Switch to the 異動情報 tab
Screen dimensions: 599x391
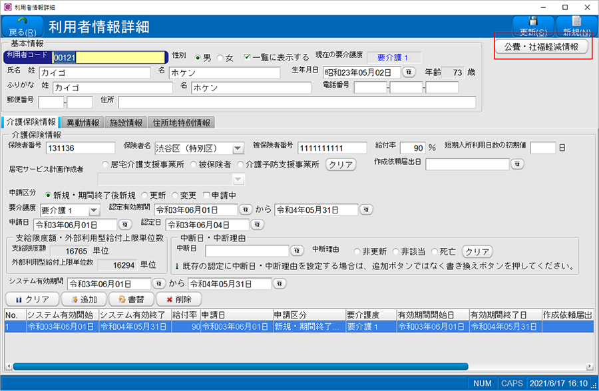(x=83, y=122)
